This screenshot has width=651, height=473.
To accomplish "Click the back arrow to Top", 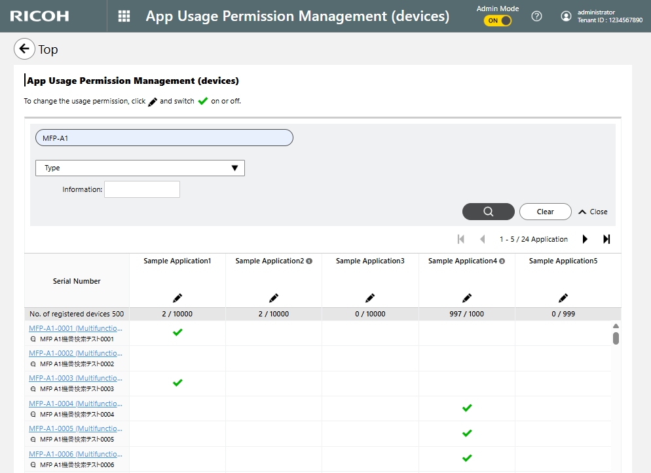I will tap(24, 49).
